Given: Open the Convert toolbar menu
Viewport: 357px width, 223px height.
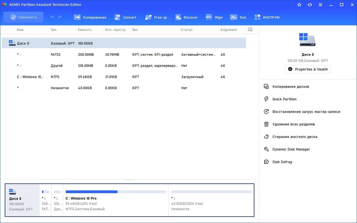Looking at the screenshot, I should tap(126, 18).
